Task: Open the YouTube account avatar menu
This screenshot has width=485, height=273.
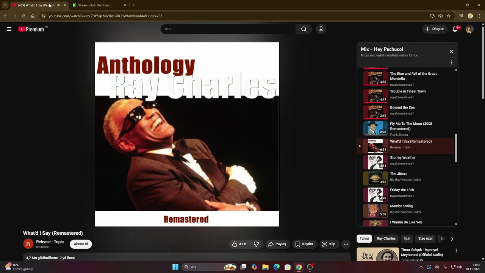Action: 469,29
